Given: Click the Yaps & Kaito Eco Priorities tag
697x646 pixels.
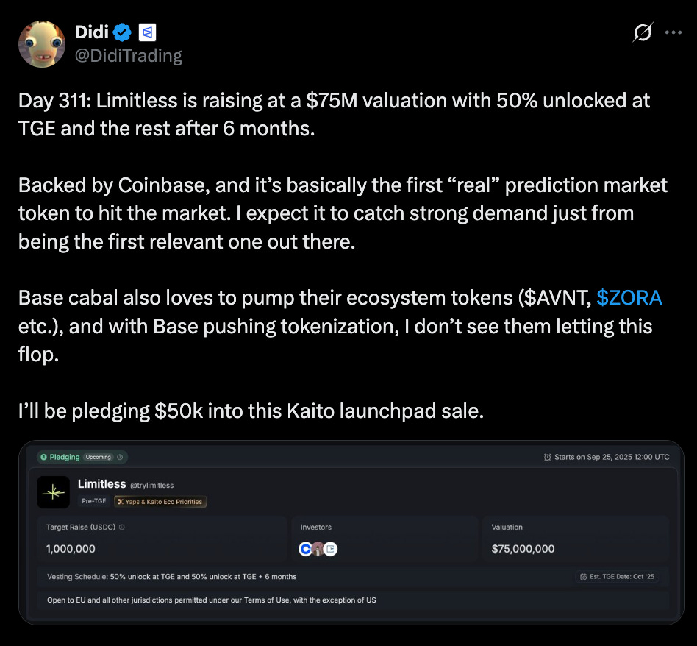Looking at the screenshot, I should (x=160, y=502).
